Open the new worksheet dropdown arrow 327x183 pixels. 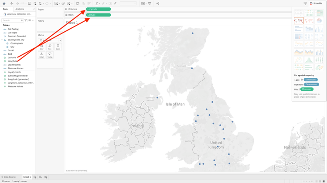coord(60,3)
